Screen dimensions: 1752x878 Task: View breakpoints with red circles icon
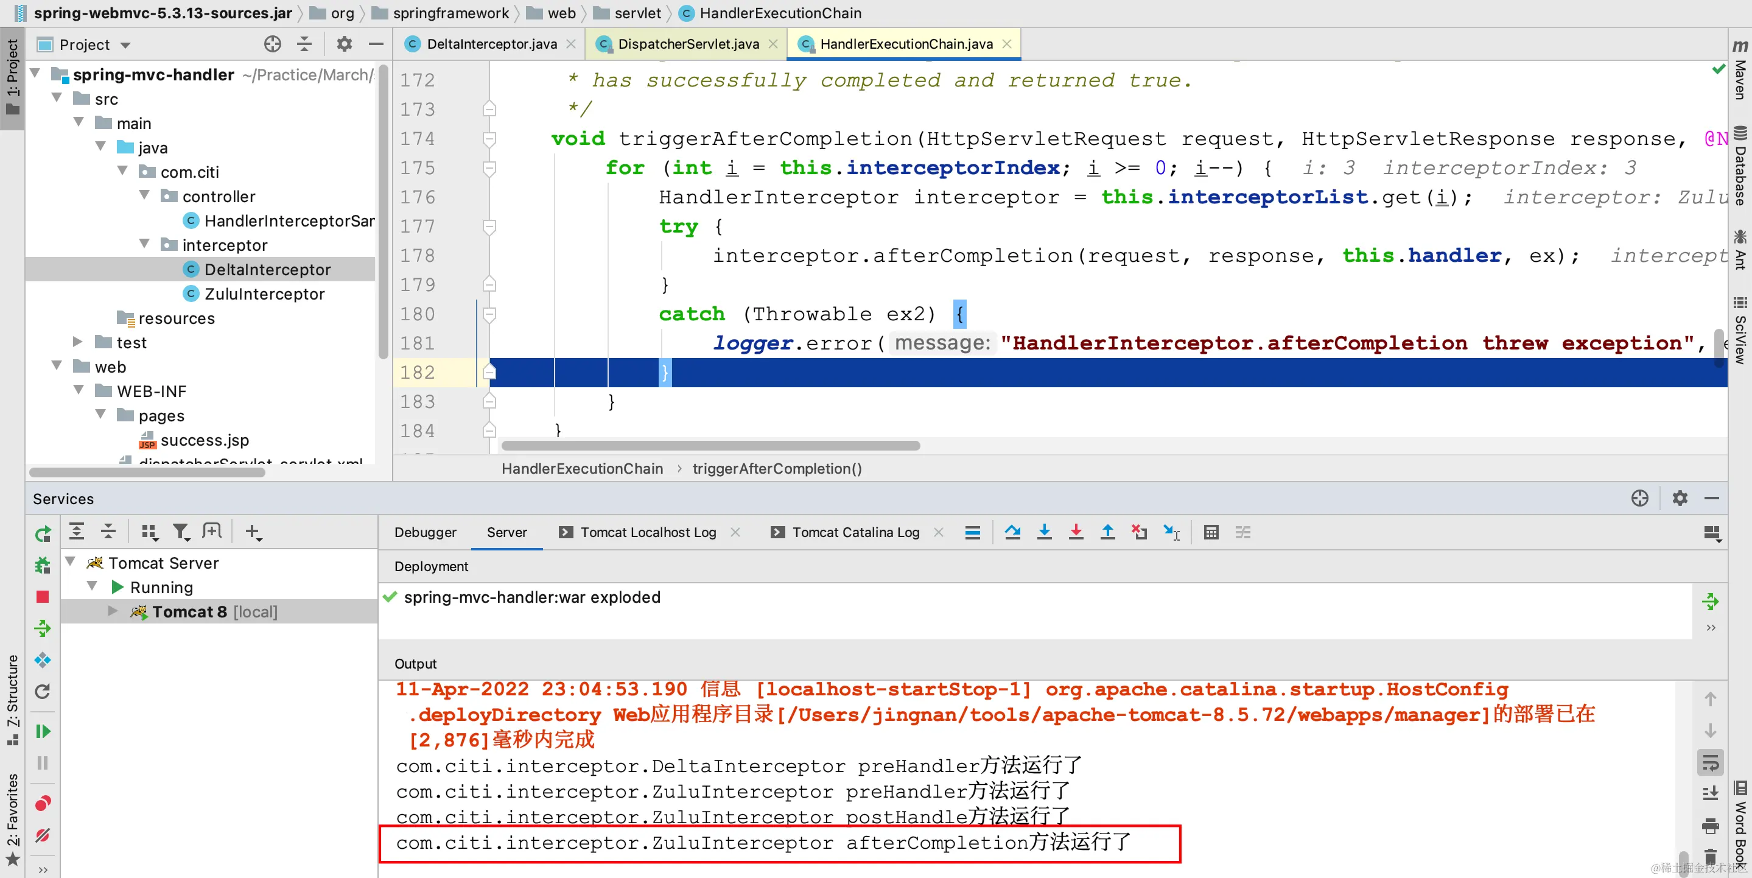[42, 803]
